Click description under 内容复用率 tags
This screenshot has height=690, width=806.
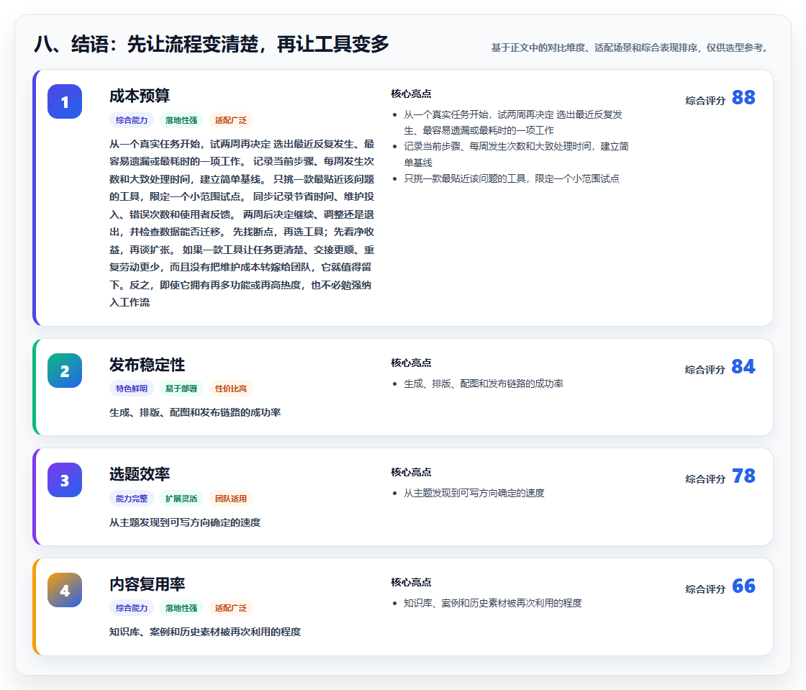click(x=205, y=632)
